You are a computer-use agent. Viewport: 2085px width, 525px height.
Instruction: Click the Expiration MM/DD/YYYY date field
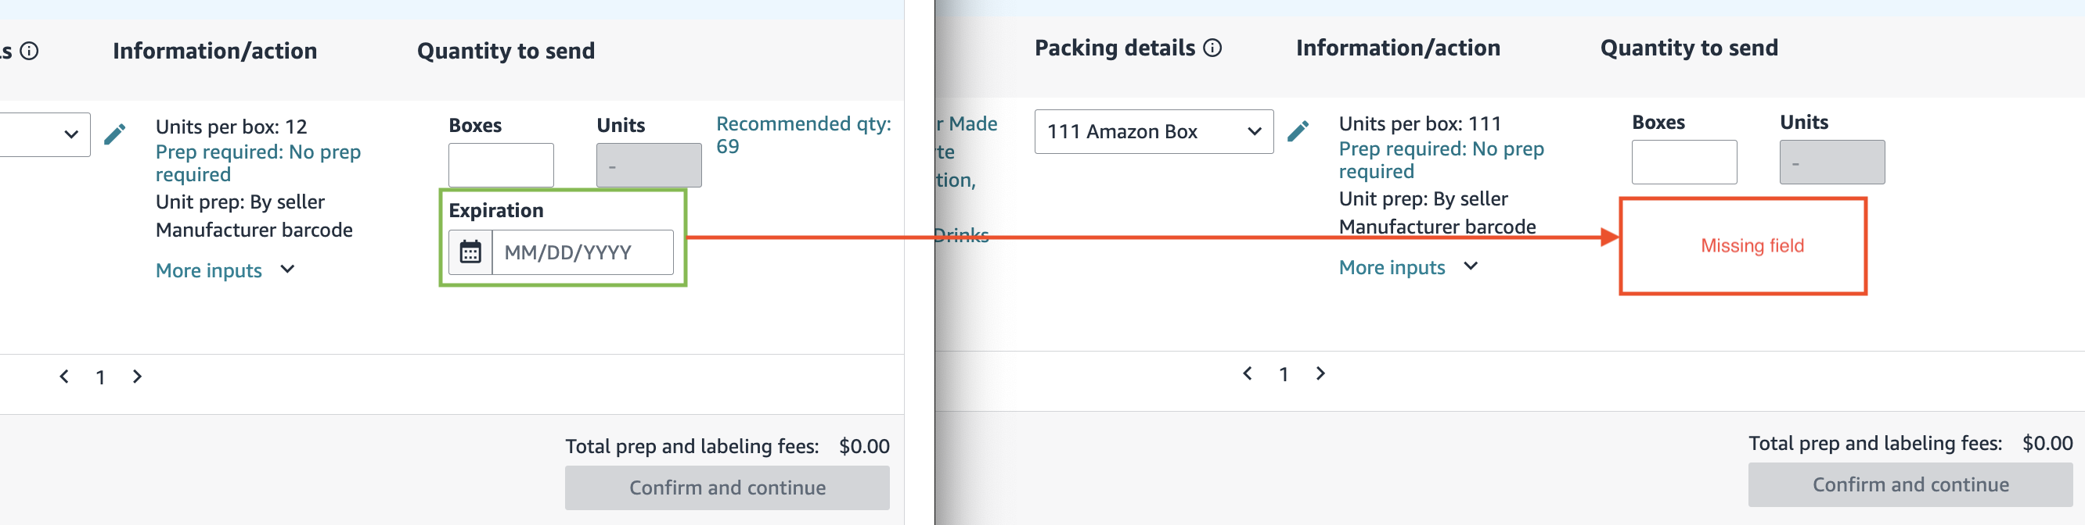tap(583, 252)
